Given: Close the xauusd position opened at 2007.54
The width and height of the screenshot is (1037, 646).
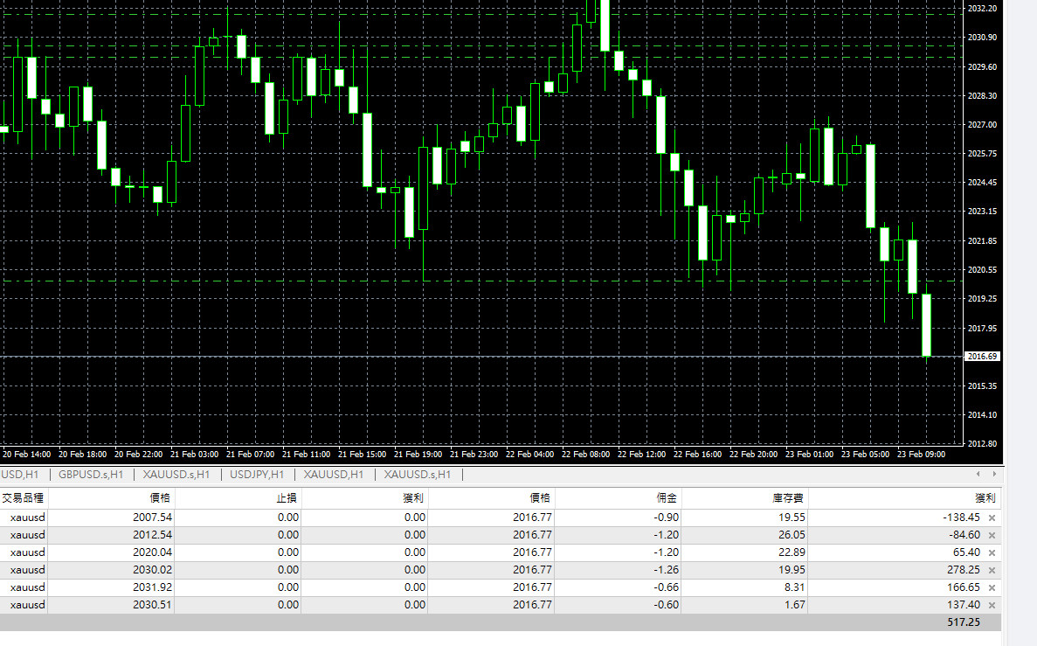Looking at the screenshot, I should click(x=992, y=517).
